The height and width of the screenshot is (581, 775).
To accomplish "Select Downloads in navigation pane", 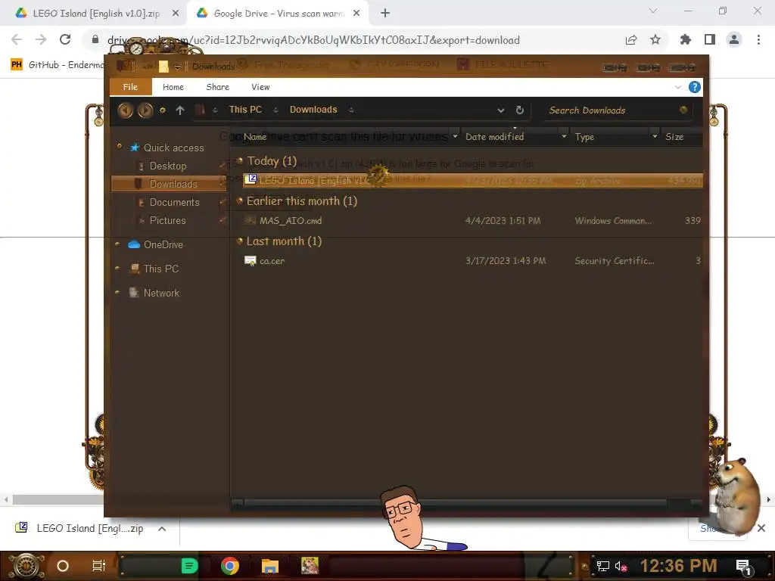I will coord(169,184).
